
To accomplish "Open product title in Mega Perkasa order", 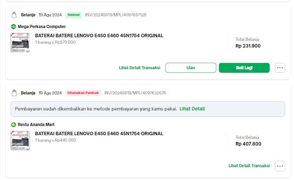I will pos(99,36).
